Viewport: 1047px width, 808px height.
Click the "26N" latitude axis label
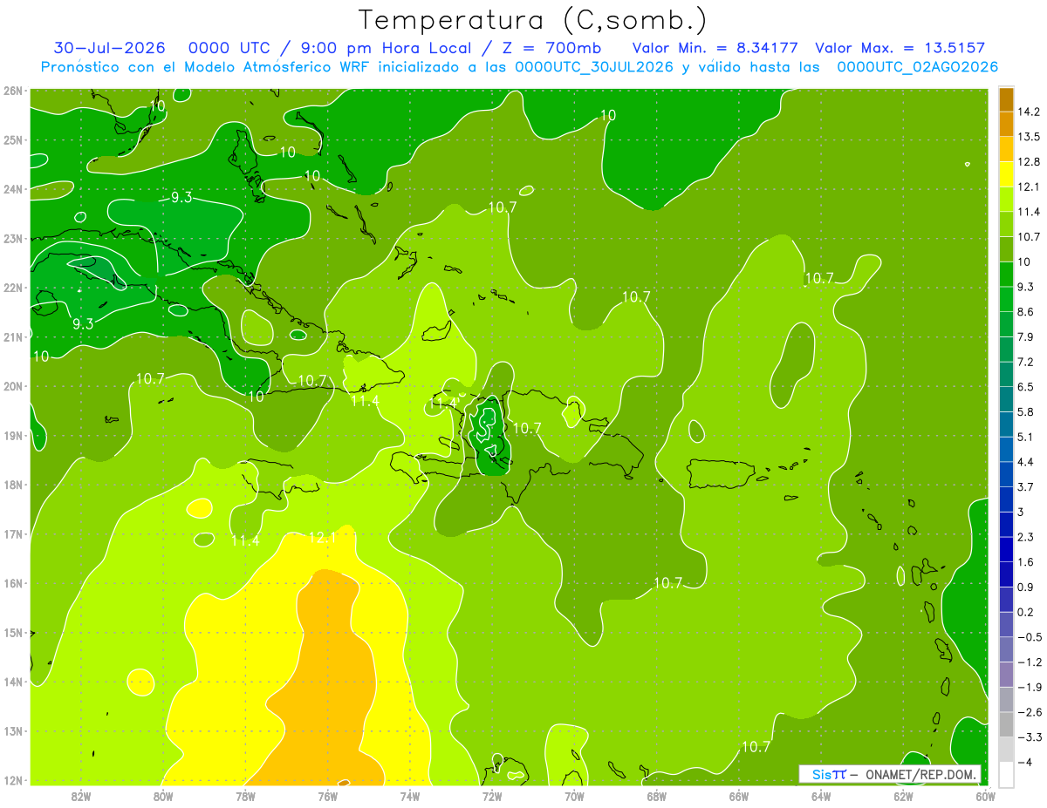(x=13, y=91)
